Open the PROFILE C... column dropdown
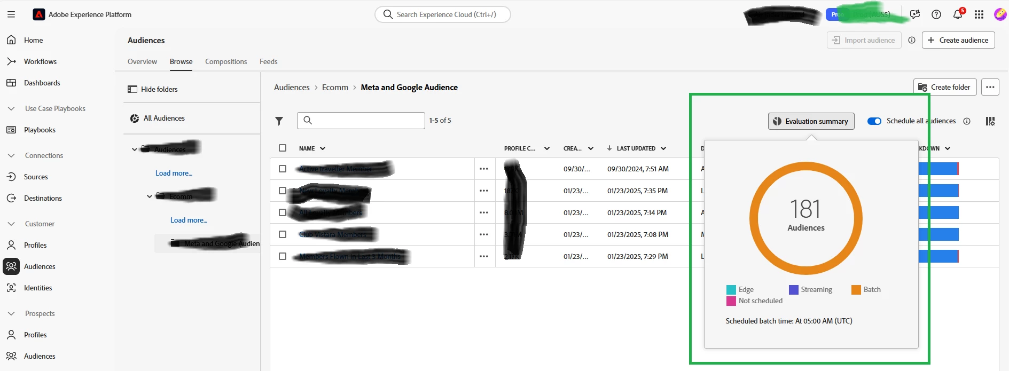 [x=547, y=148]
